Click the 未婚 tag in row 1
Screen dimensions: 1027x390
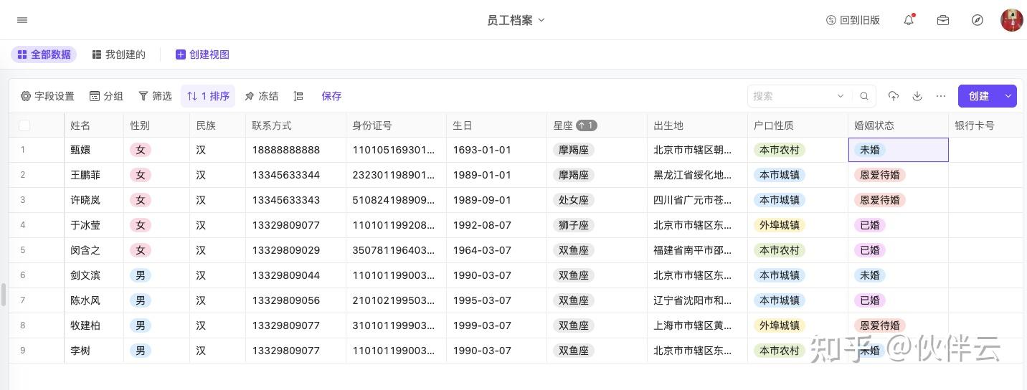tap(869, 150)
